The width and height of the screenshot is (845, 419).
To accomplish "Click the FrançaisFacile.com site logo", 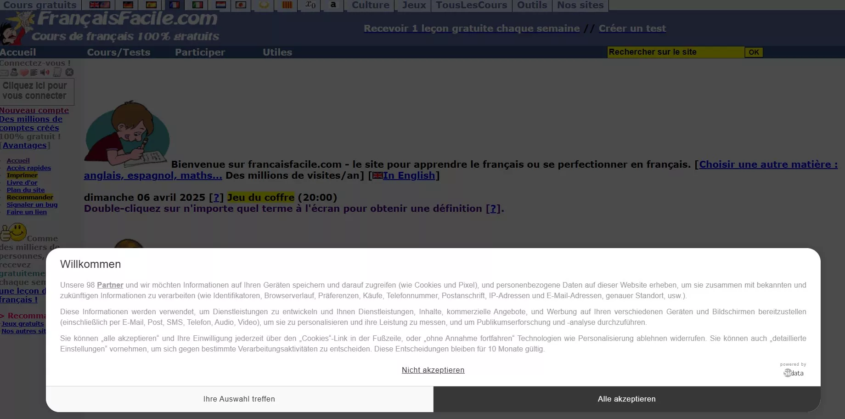I will click(109, 28).
